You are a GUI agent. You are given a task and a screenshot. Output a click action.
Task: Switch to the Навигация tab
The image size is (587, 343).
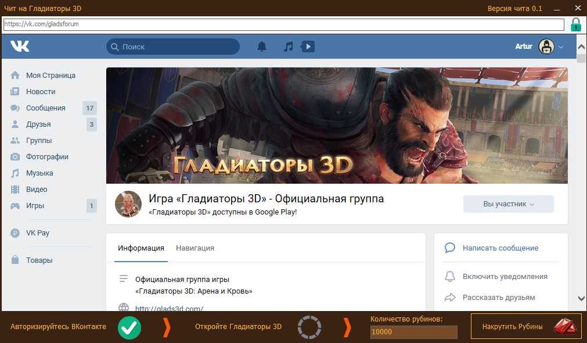point(195,248)
